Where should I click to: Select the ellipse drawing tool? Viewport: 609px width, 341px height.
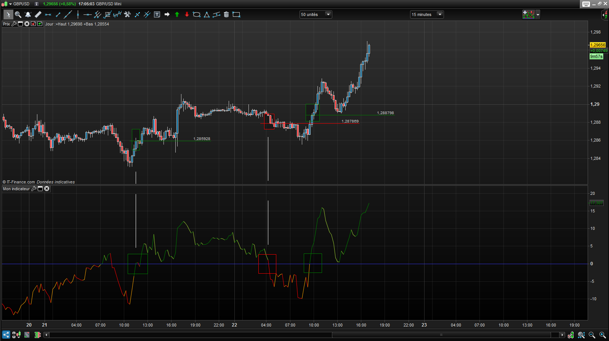pos(197,14)
